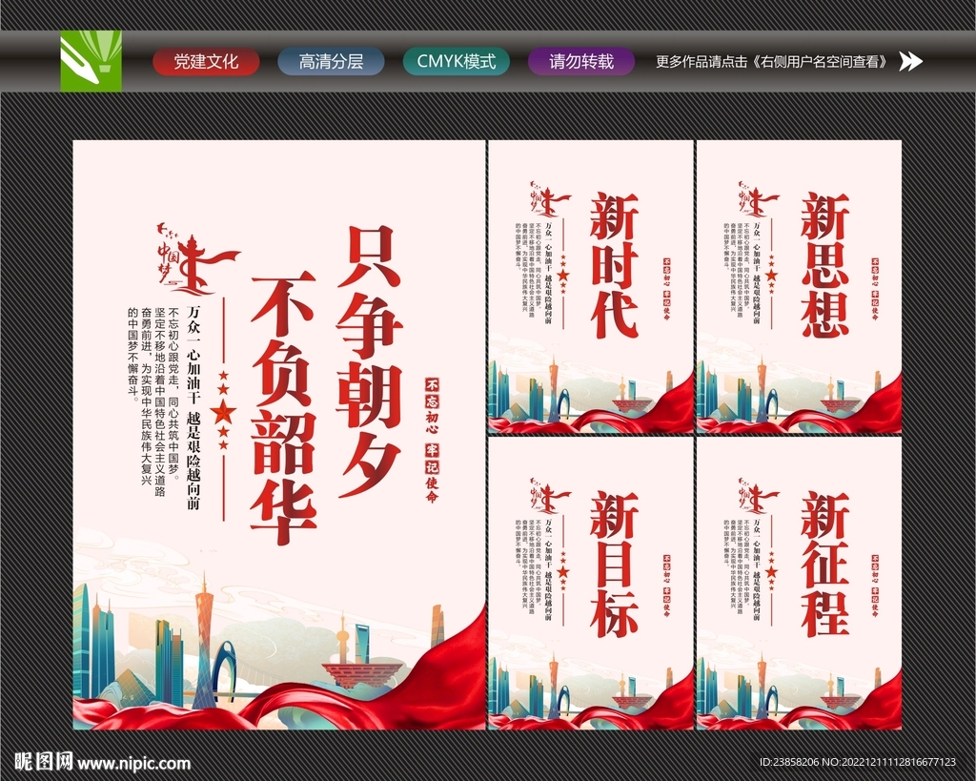Open the 更多作品请点击 link text
The image size is (976, 781).
pyautogui.click(x=772, y=62)
